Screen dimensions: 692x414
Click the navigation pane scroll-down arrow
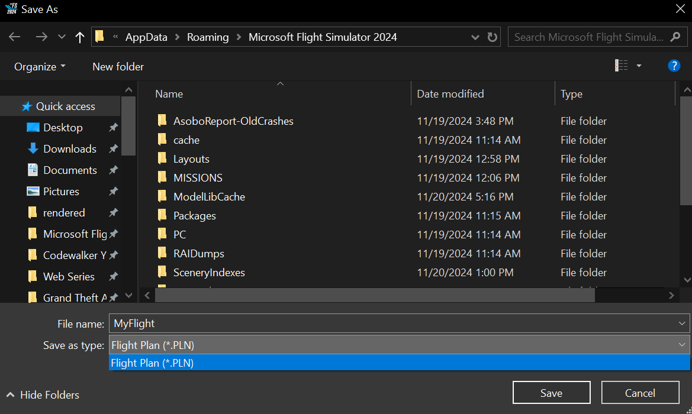point(129,295)
